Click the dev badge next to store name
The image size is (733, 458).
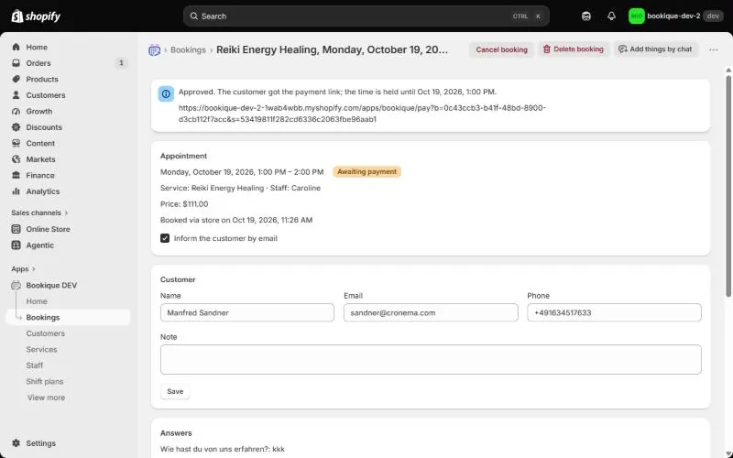[x=713, y=16]
